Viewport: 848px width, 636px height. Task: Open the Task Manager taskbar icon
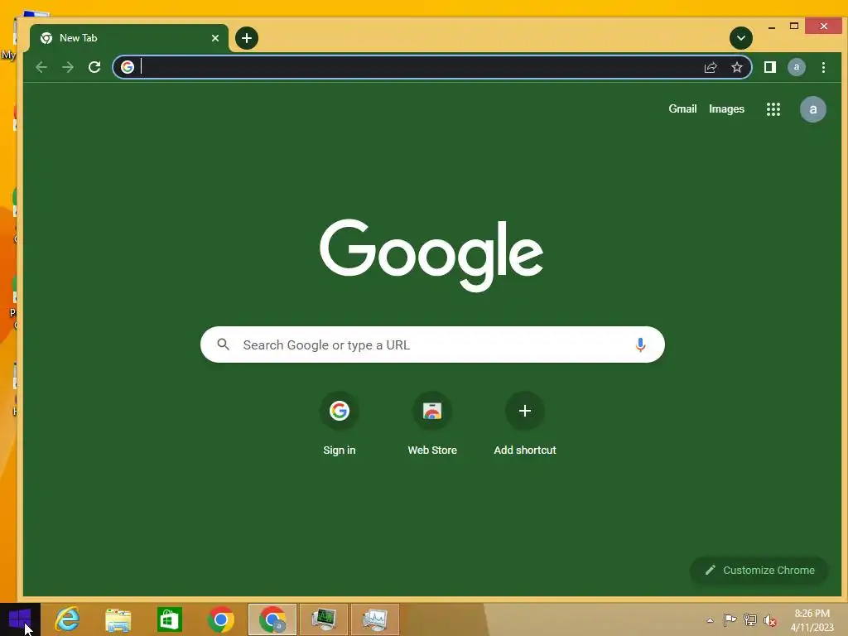(x=324, y=619)
